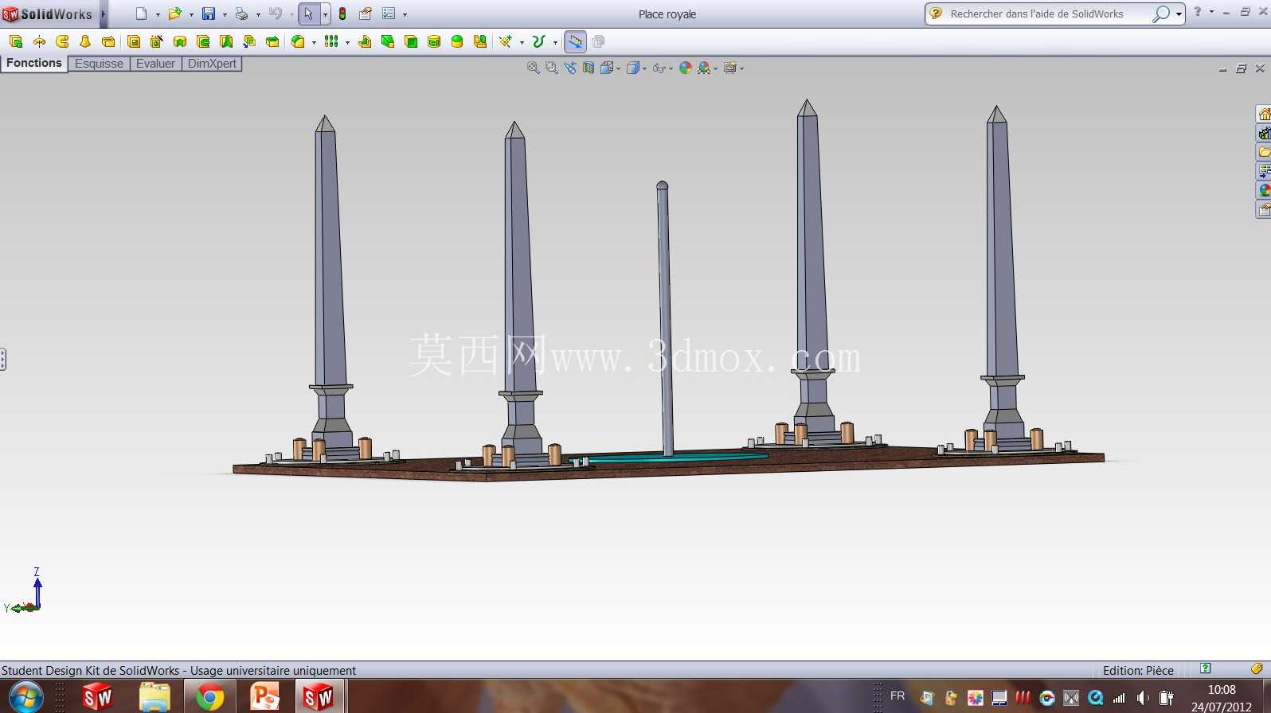Click the Print icon
The height and width of the screenshot is (713, 1271).
pos(241,14)
